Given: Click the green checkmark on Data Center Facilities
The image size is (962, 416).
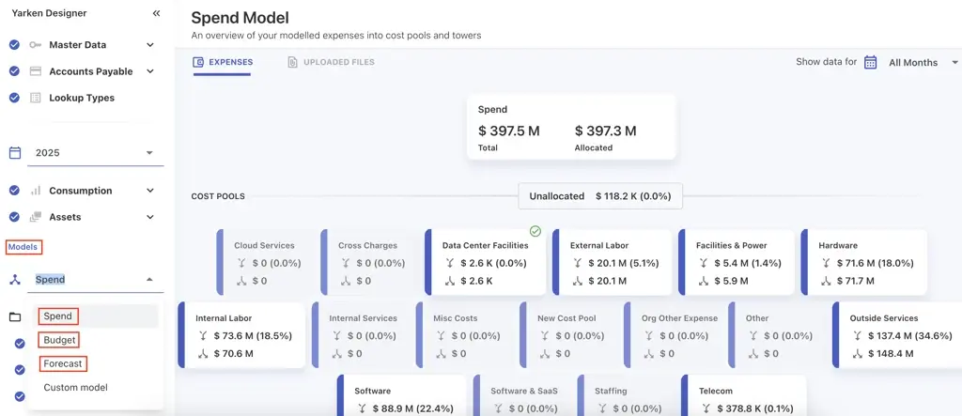Looking at the screenshot, I should [535, 231].
